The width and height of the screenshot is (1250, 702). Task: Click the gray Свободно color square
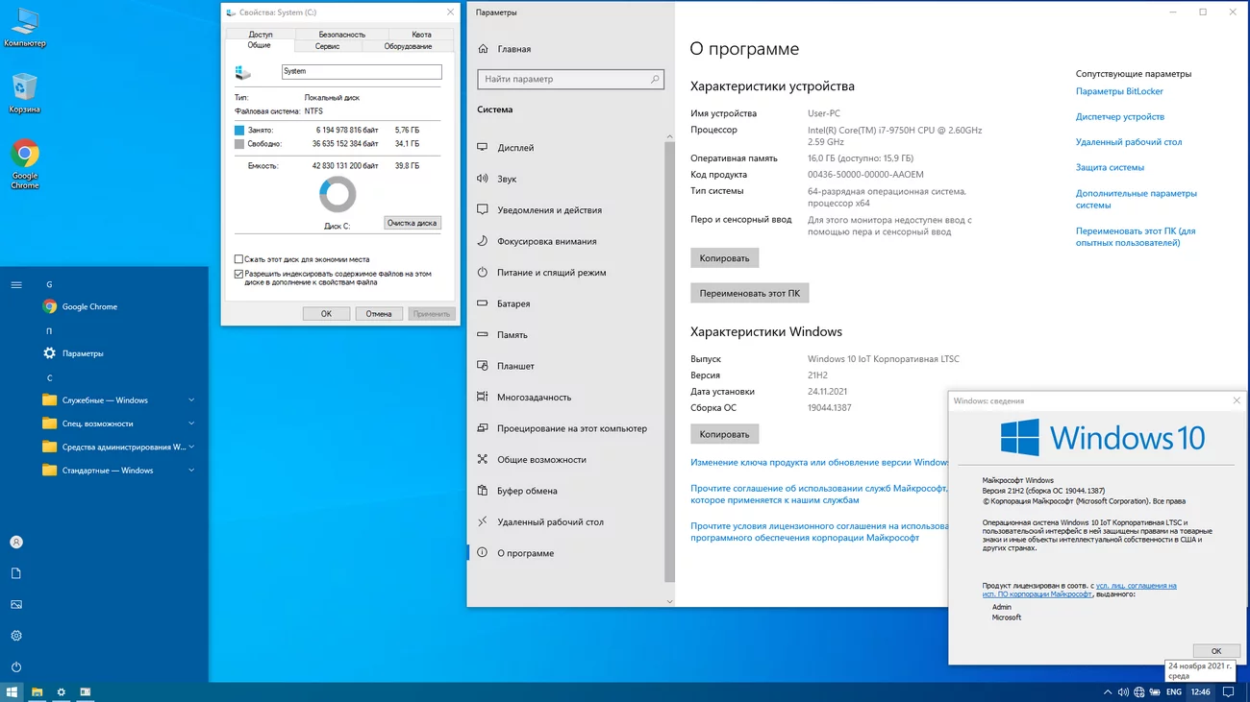(x=239, y=144)
